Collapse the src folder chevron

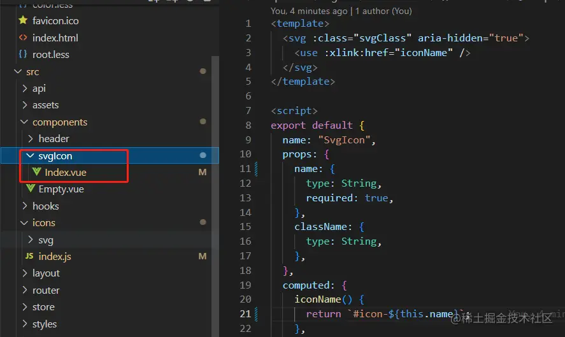(x=18, y=71)
